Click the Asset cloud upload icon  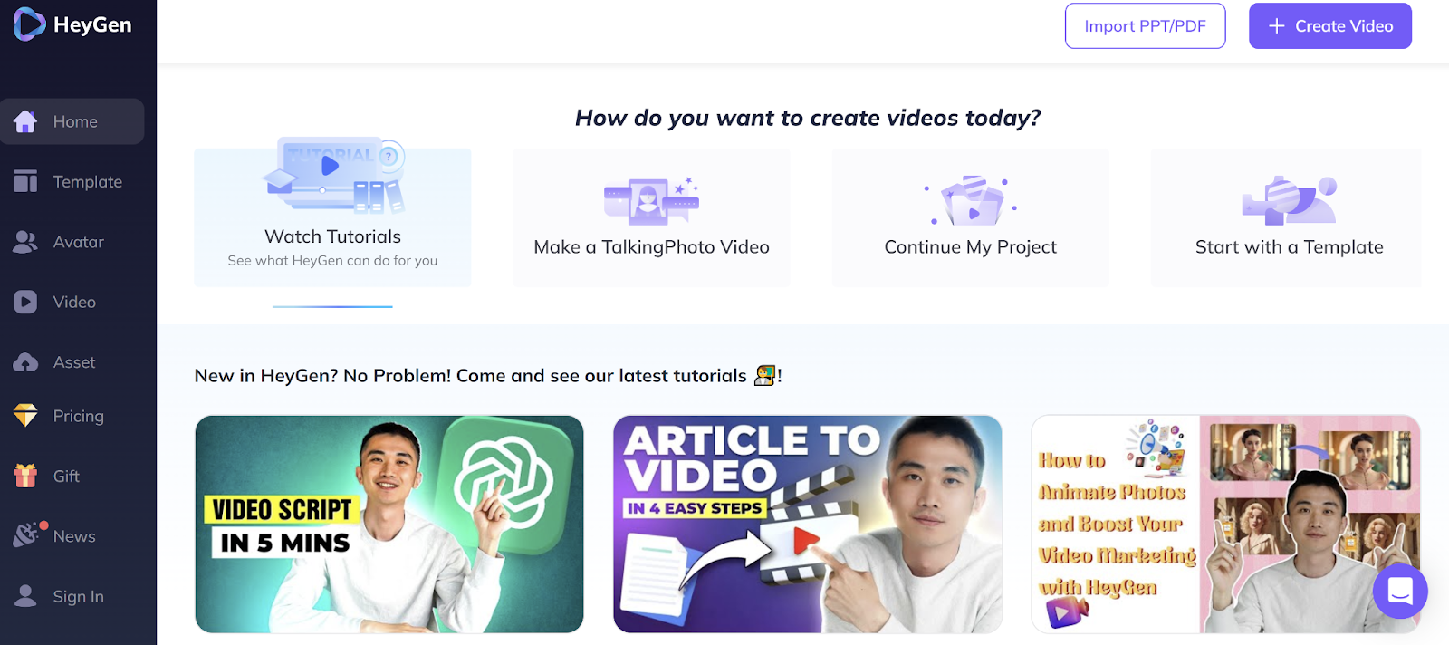click(x=25, y=362)
